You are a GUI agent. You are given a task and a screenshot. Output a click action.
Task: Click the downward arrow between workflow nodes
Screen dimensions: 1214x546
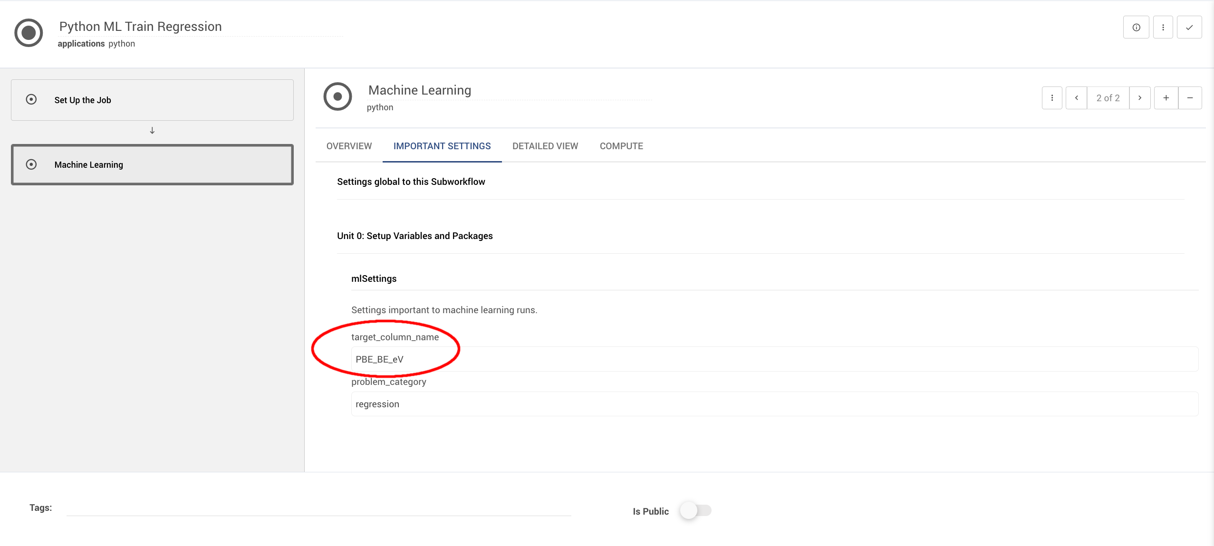point(152,130)
